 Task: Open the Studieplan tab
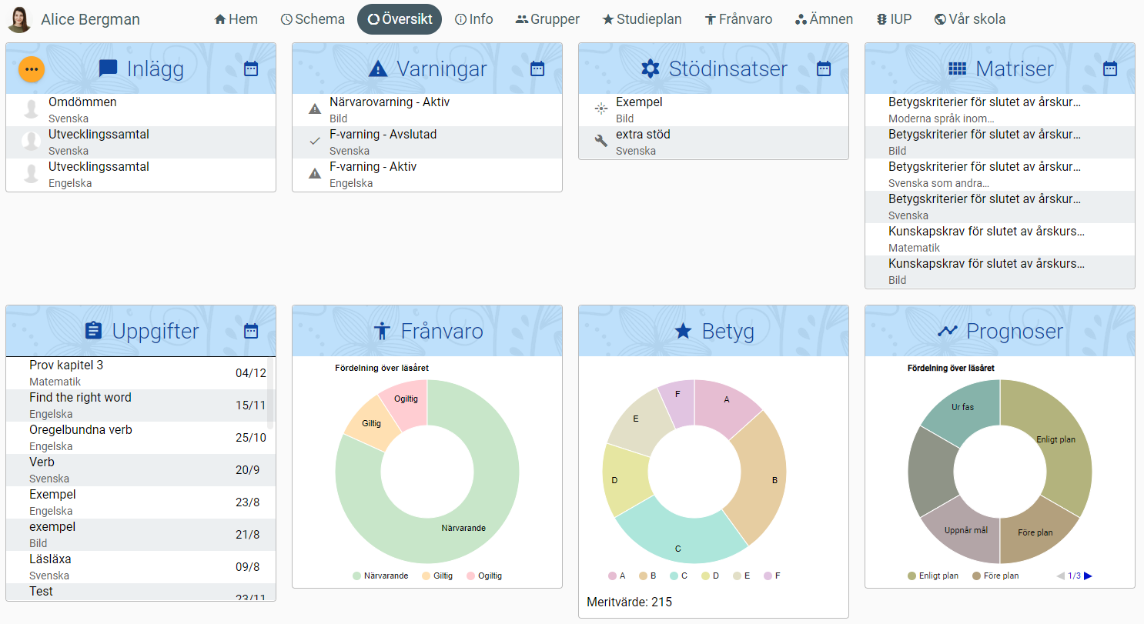[x=641, y=19]
